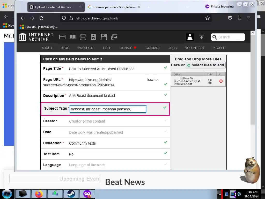Open the JOBS menu item

tap(173, 48)
